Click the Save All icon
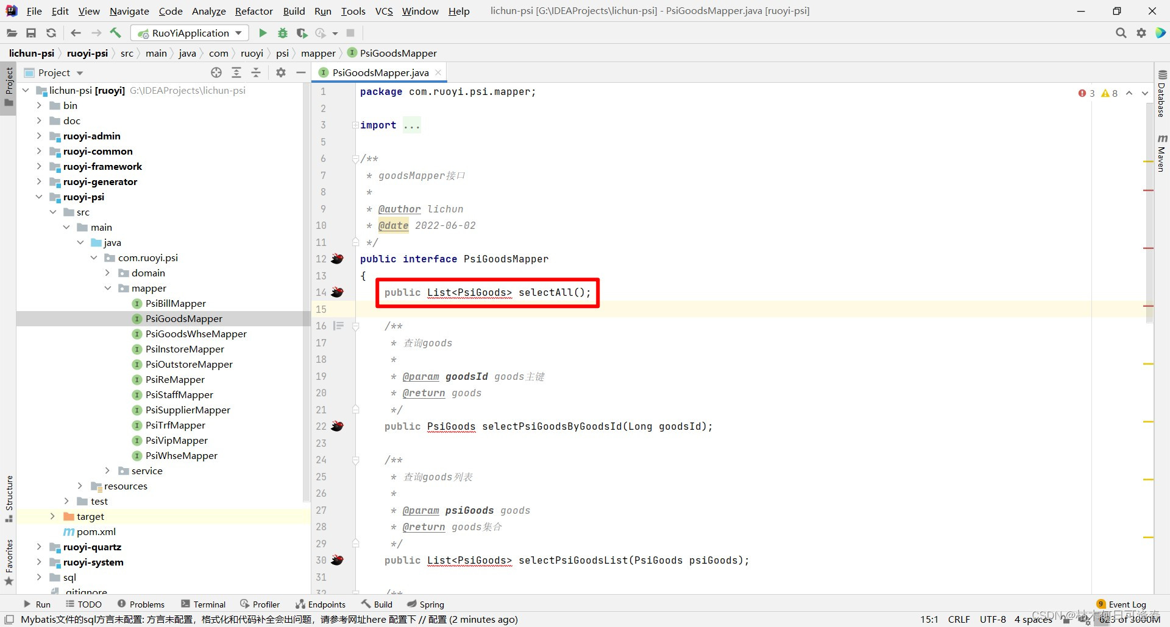 (31, 33)
